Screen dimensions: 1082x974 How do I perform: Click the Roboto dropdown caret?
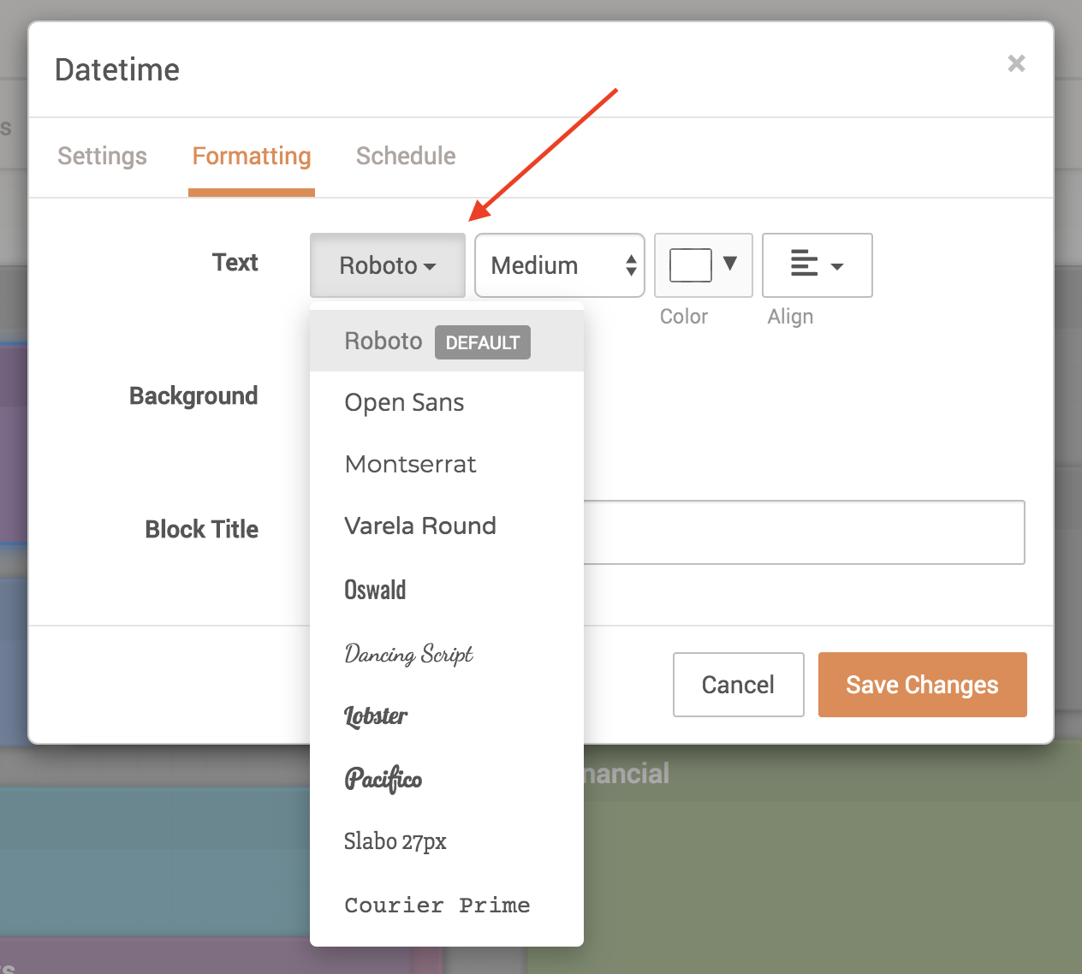point(431,266)
